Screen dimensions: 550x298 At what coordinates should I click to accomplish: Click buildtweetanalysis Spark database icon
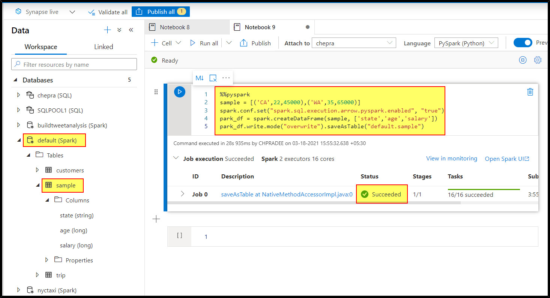coord(30,125)
